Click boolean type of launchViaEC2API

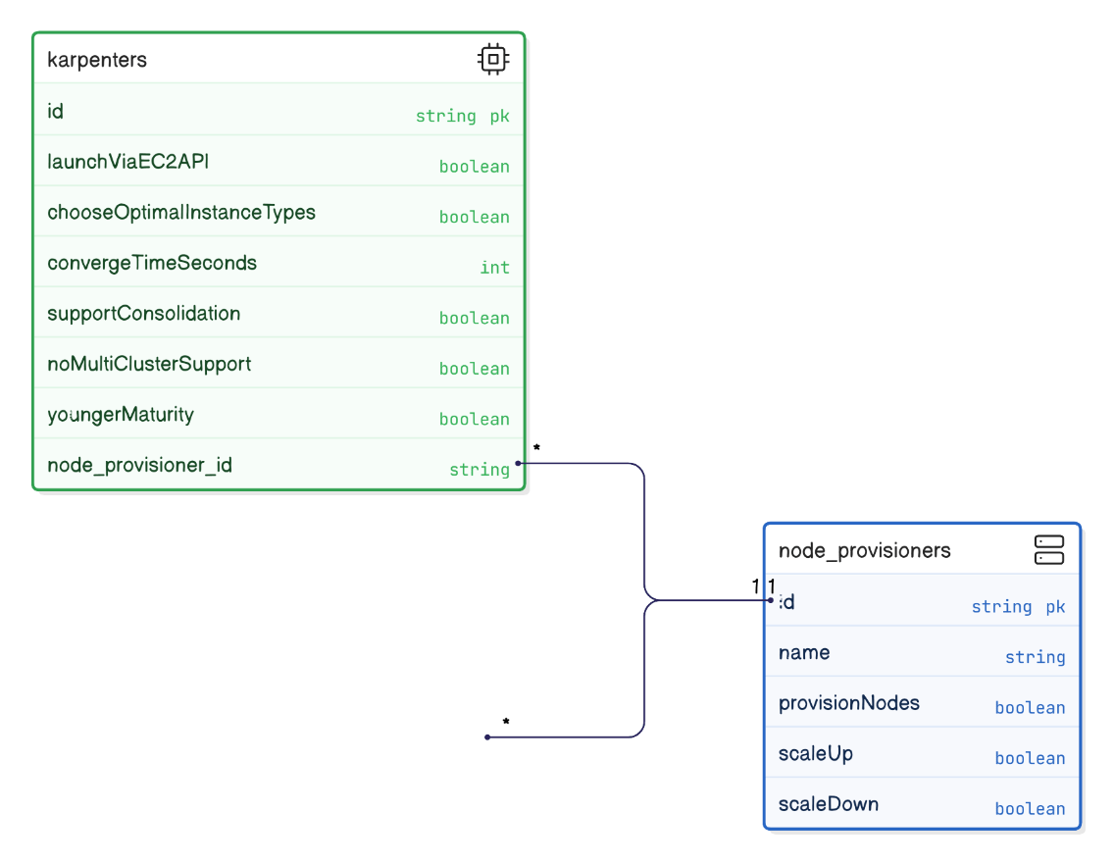474,166
